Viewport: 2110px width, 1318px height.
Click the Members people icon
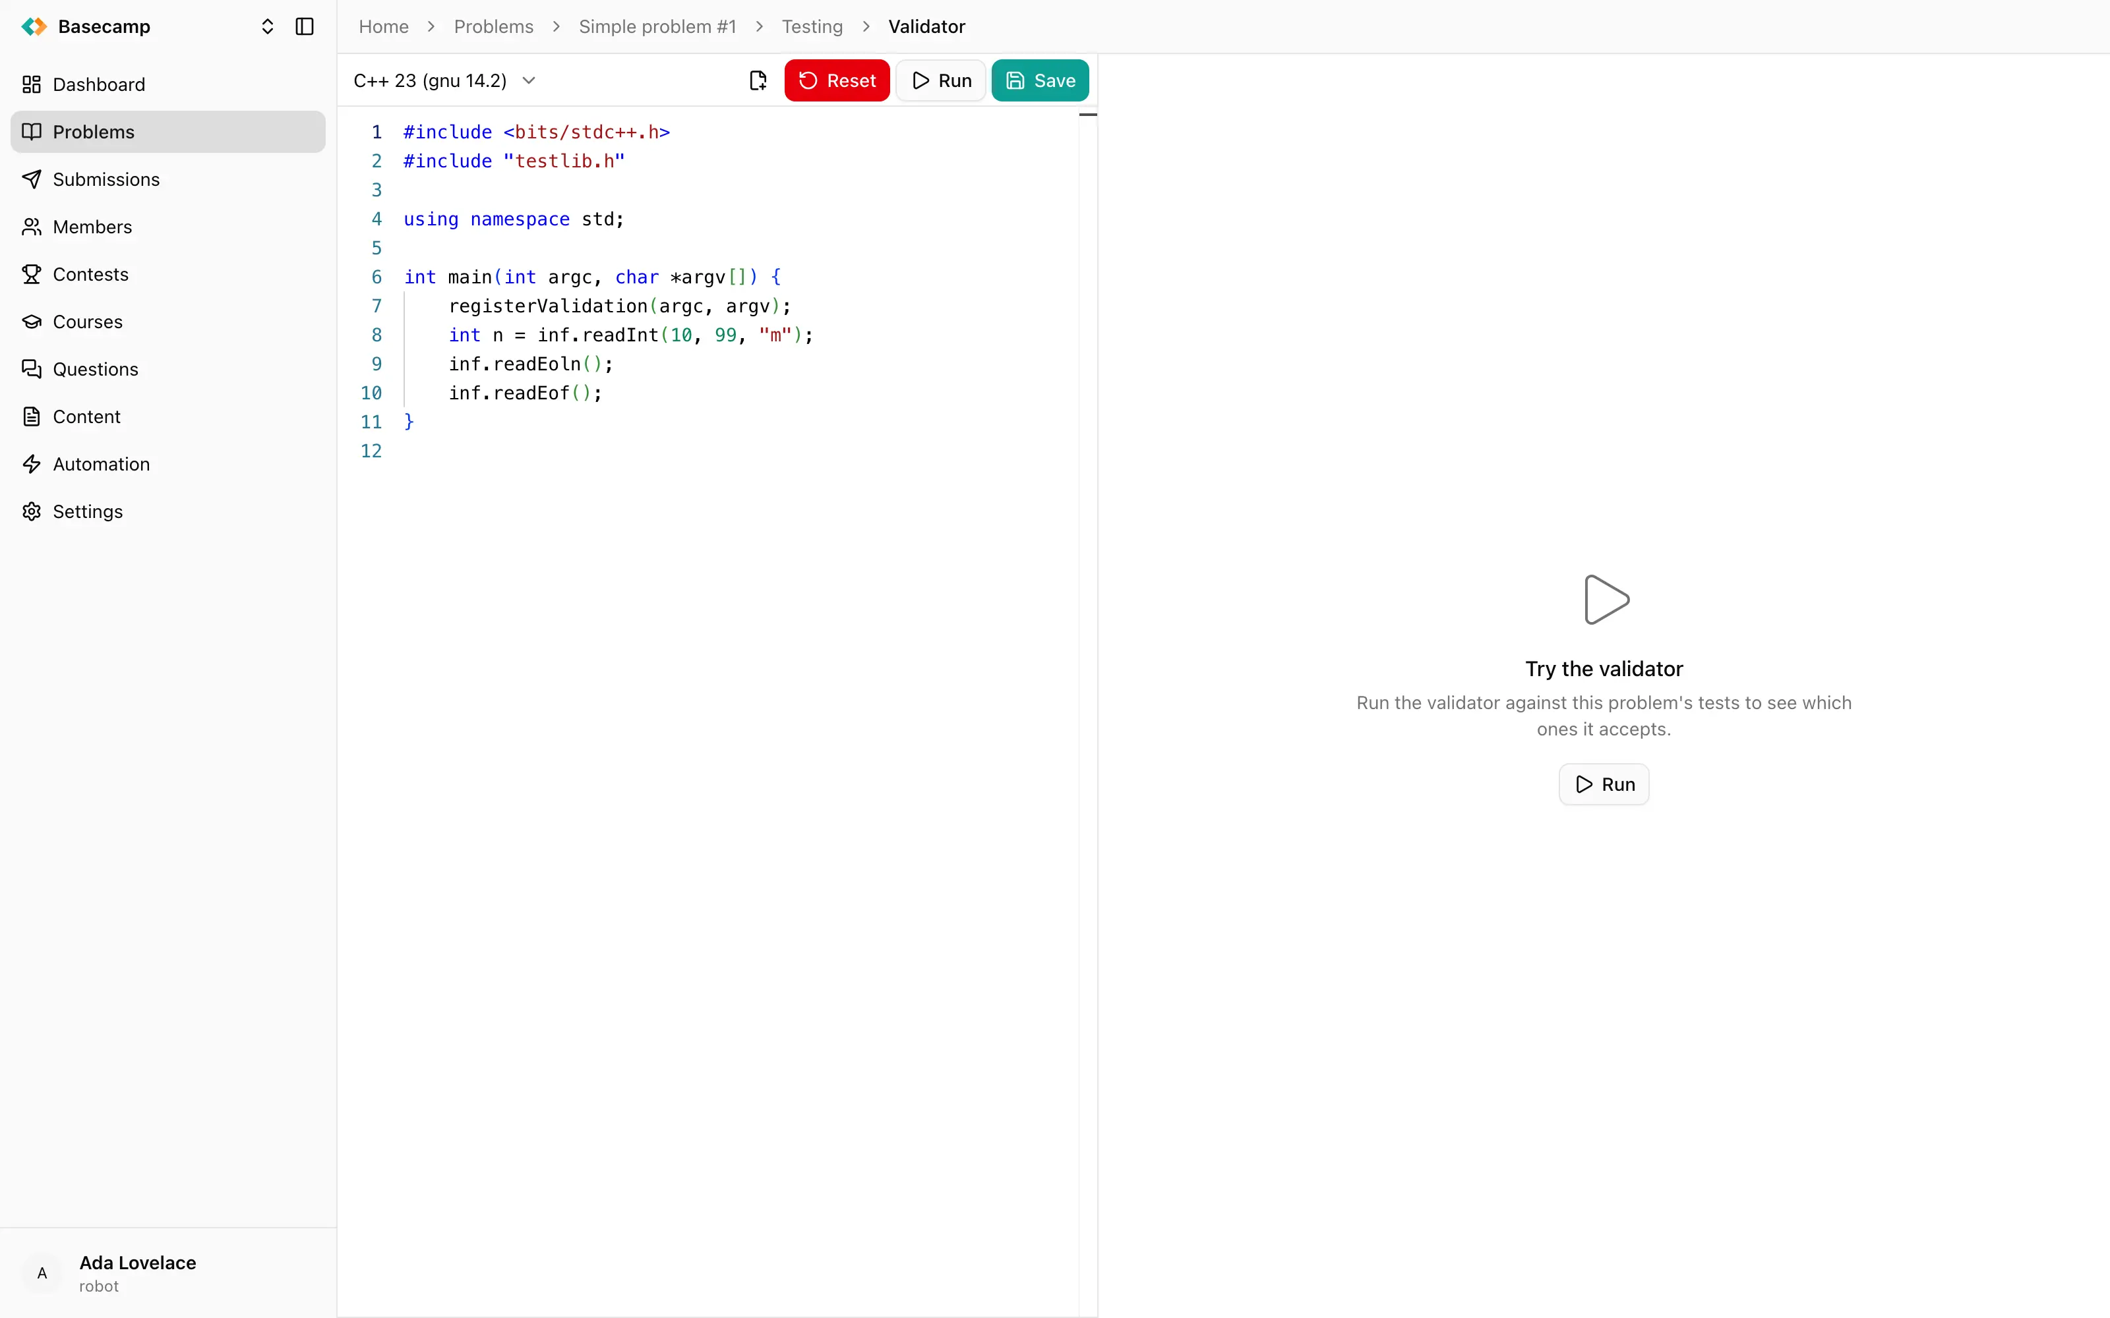click(x=32, y=227)
